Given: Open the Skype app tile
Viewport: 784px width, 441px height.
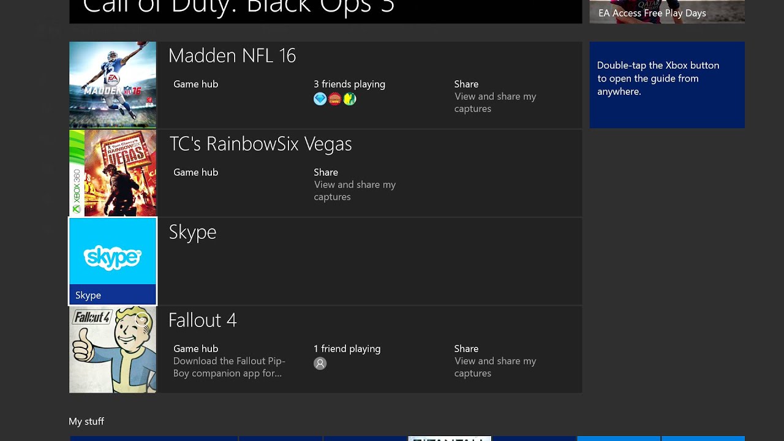Looking at the screenshot, I should point(113,261).
